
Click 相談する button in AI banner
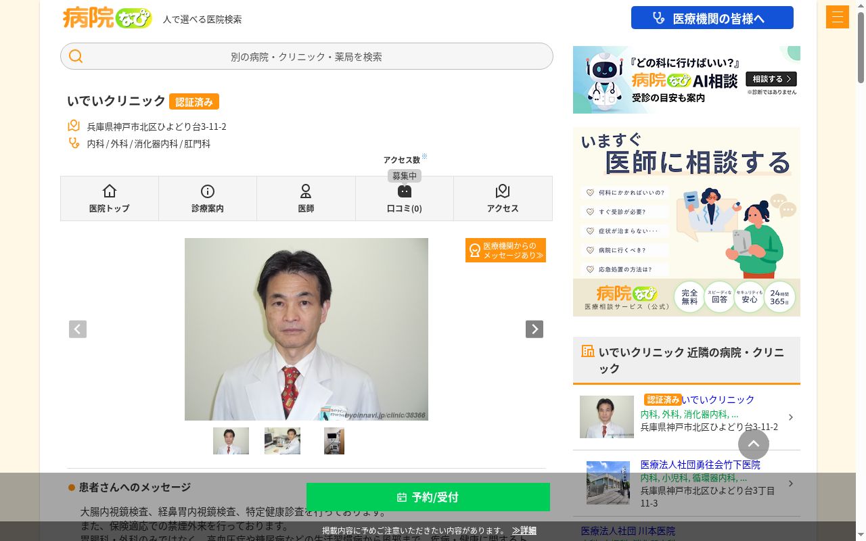pyautogui.click(x=771, y=79)
